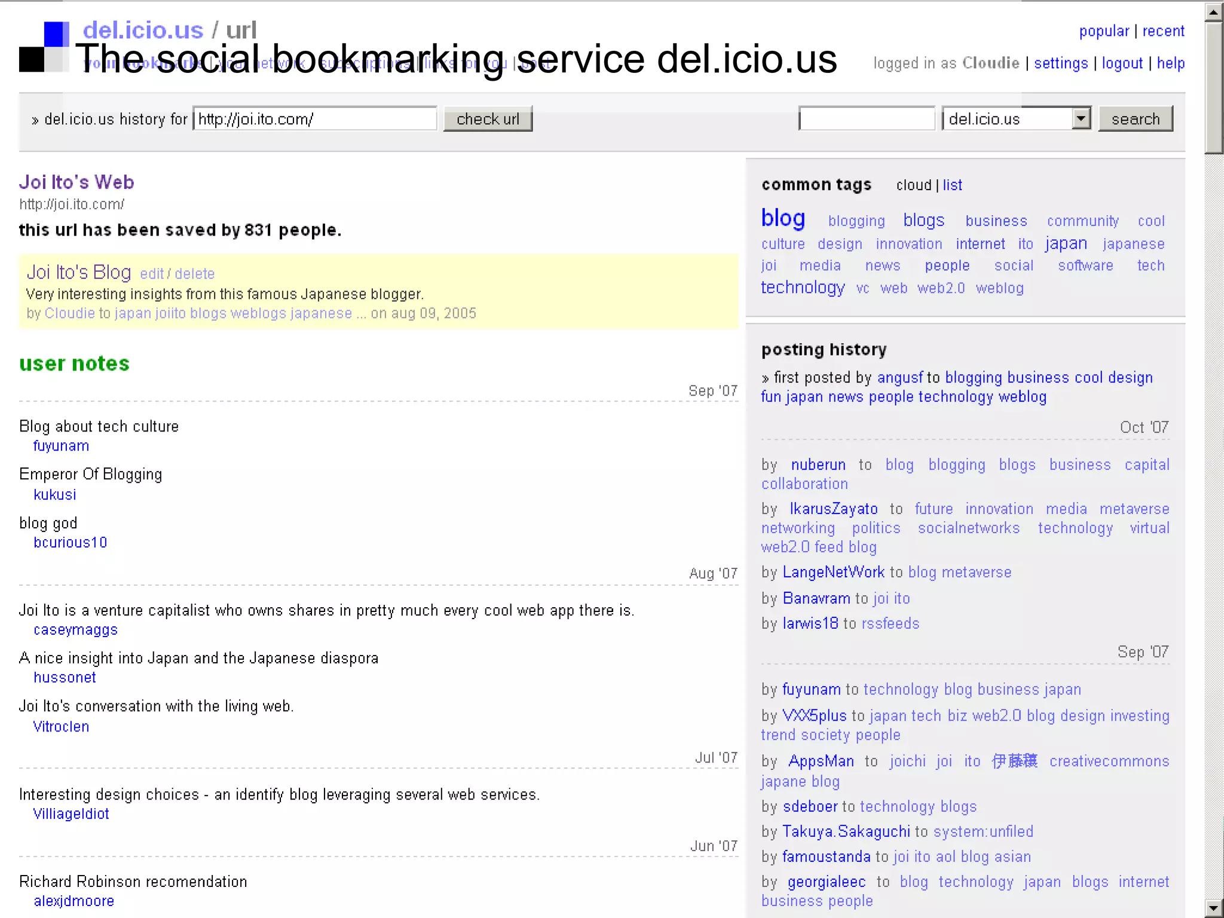The image size is (1224, 918).
Task: Open user 'AppsMan' in posting history
Action: tap(821, 761)
